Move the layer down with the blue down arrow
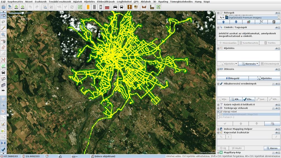The height and width of the screenshot is (158, 281). (x=236, y=22)
